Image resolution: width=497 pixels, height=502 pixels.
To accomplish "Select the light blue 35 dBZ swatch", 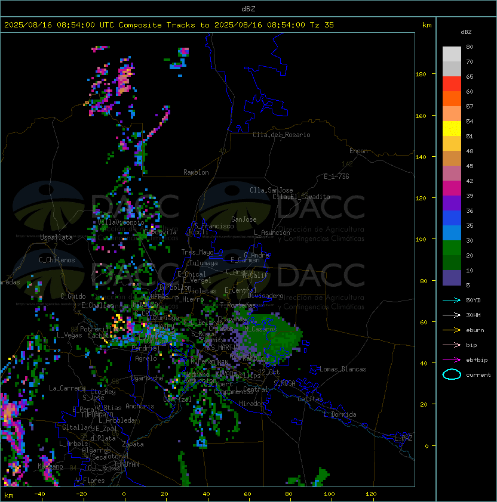I will point(452,233).
